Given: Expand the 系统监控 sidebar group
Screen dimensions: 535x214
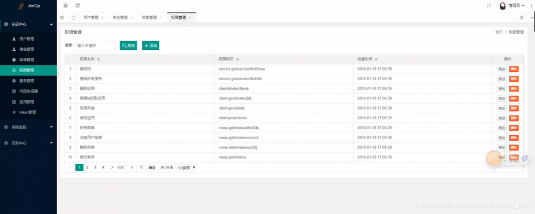Looking at the screenshot, I should 28,127.
